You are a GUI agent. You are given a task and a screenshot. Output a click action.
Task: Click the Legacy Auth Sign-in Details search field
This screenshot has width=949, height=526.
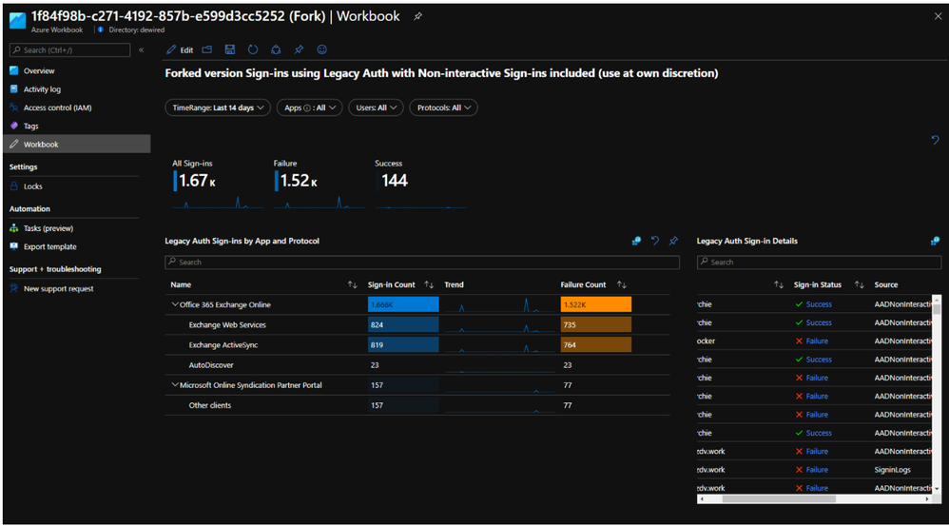tap(818, 262)
